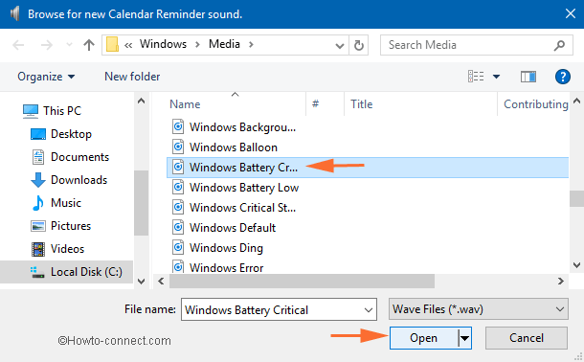584x362 pixels.
Task: Change the view layout icon
Action: 476,77
